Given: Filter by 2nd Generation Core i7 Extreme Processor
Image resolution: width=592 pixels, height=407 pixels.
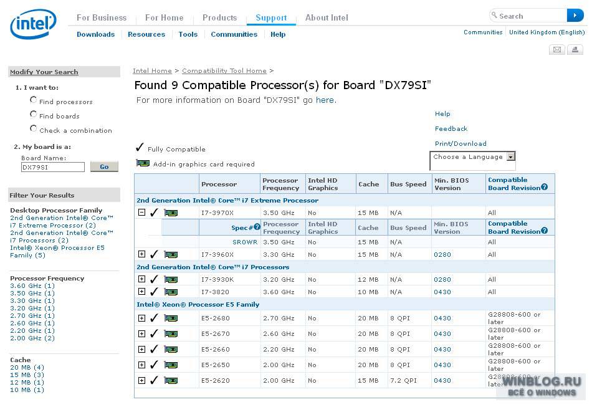Looking at the screenshot, I should point(62,222).
